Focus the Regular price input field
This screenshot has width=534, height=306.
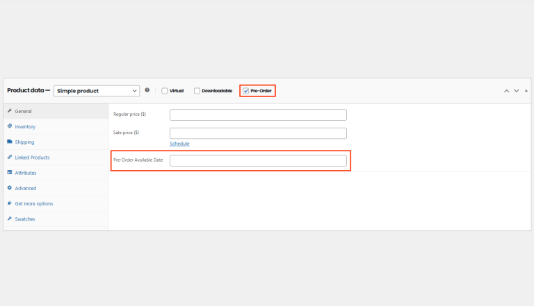[x=258, y=114]
